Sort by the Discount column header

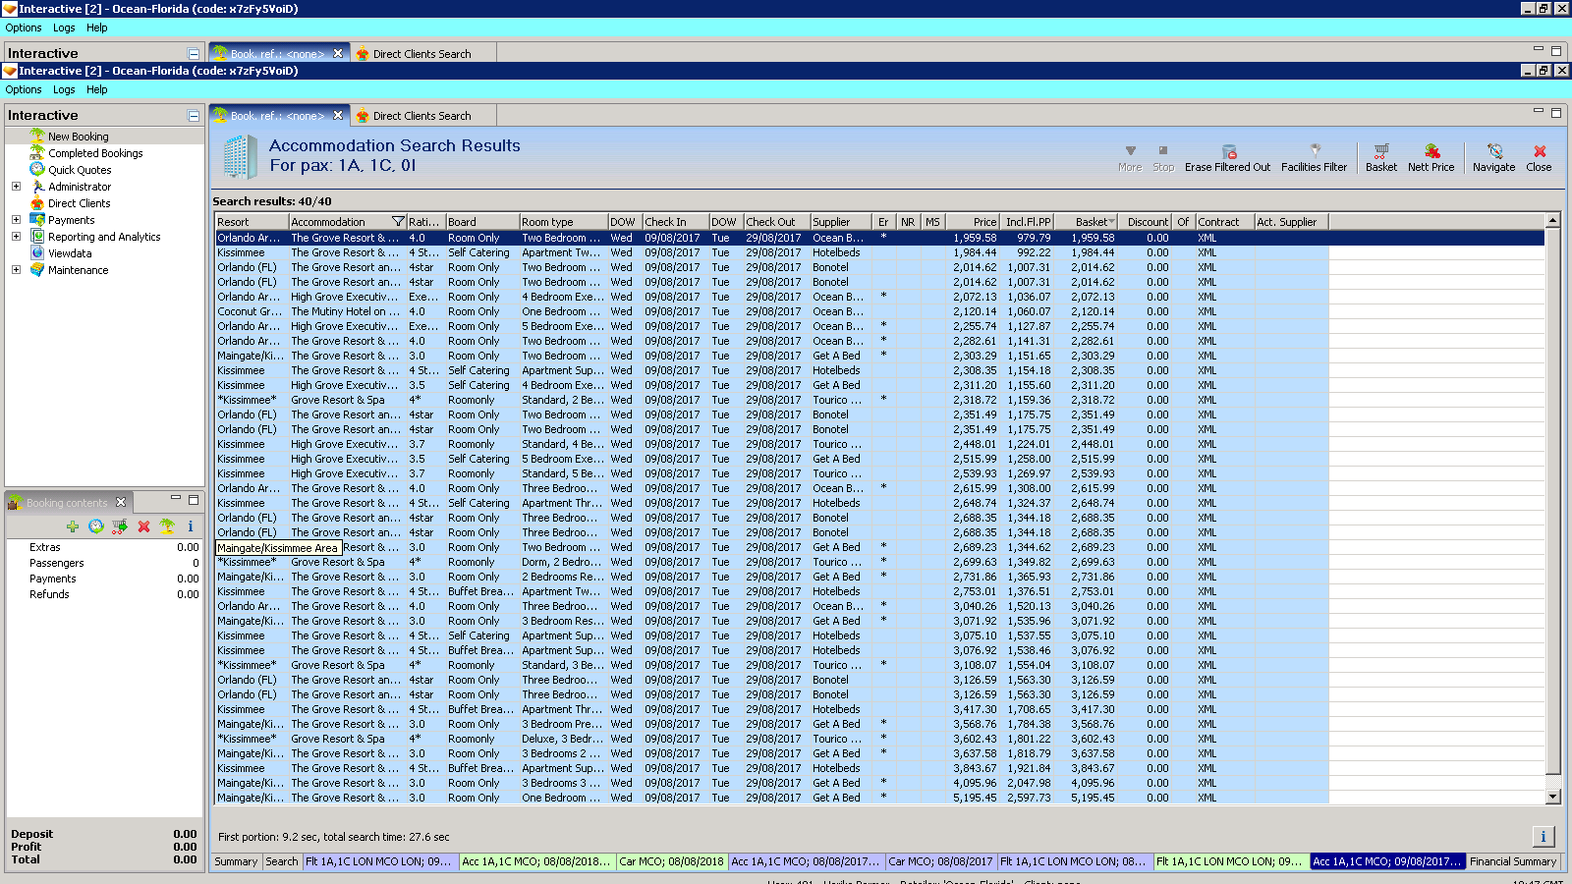pyautogui.click(x=1148, y=222)
